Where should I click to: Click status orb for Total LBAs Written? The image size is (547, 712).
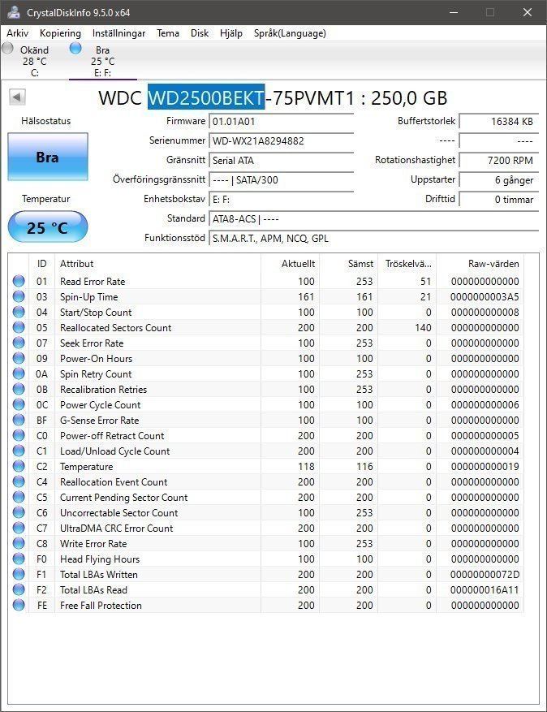click(19, 575)
